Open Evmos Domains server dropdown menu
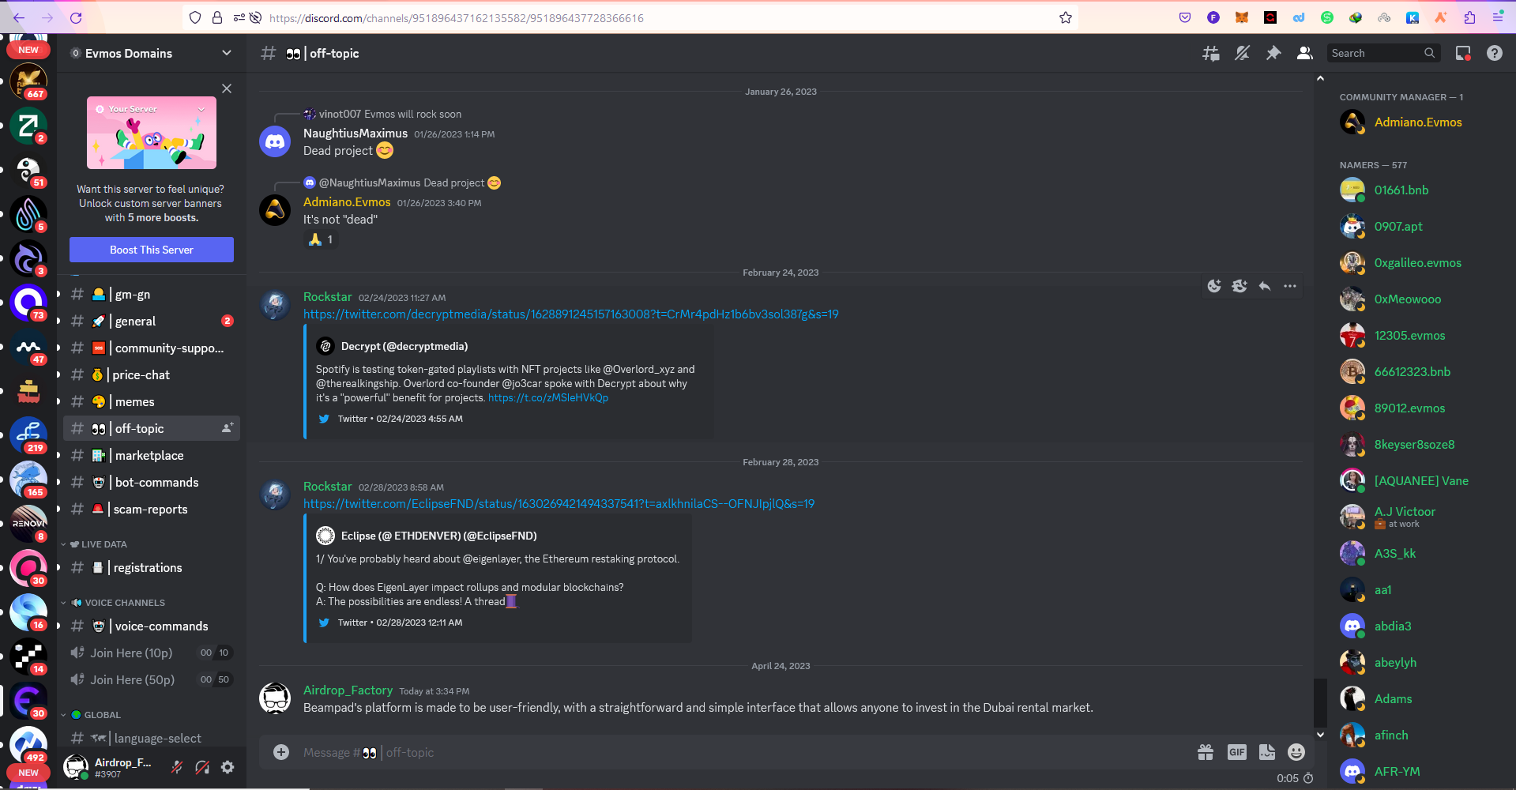Screen dimensions: 1516x790 click(227, 53)
